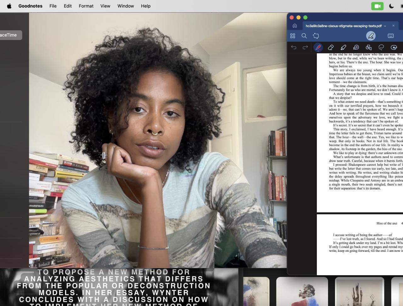Select the Eraser tool

(331, 48)
